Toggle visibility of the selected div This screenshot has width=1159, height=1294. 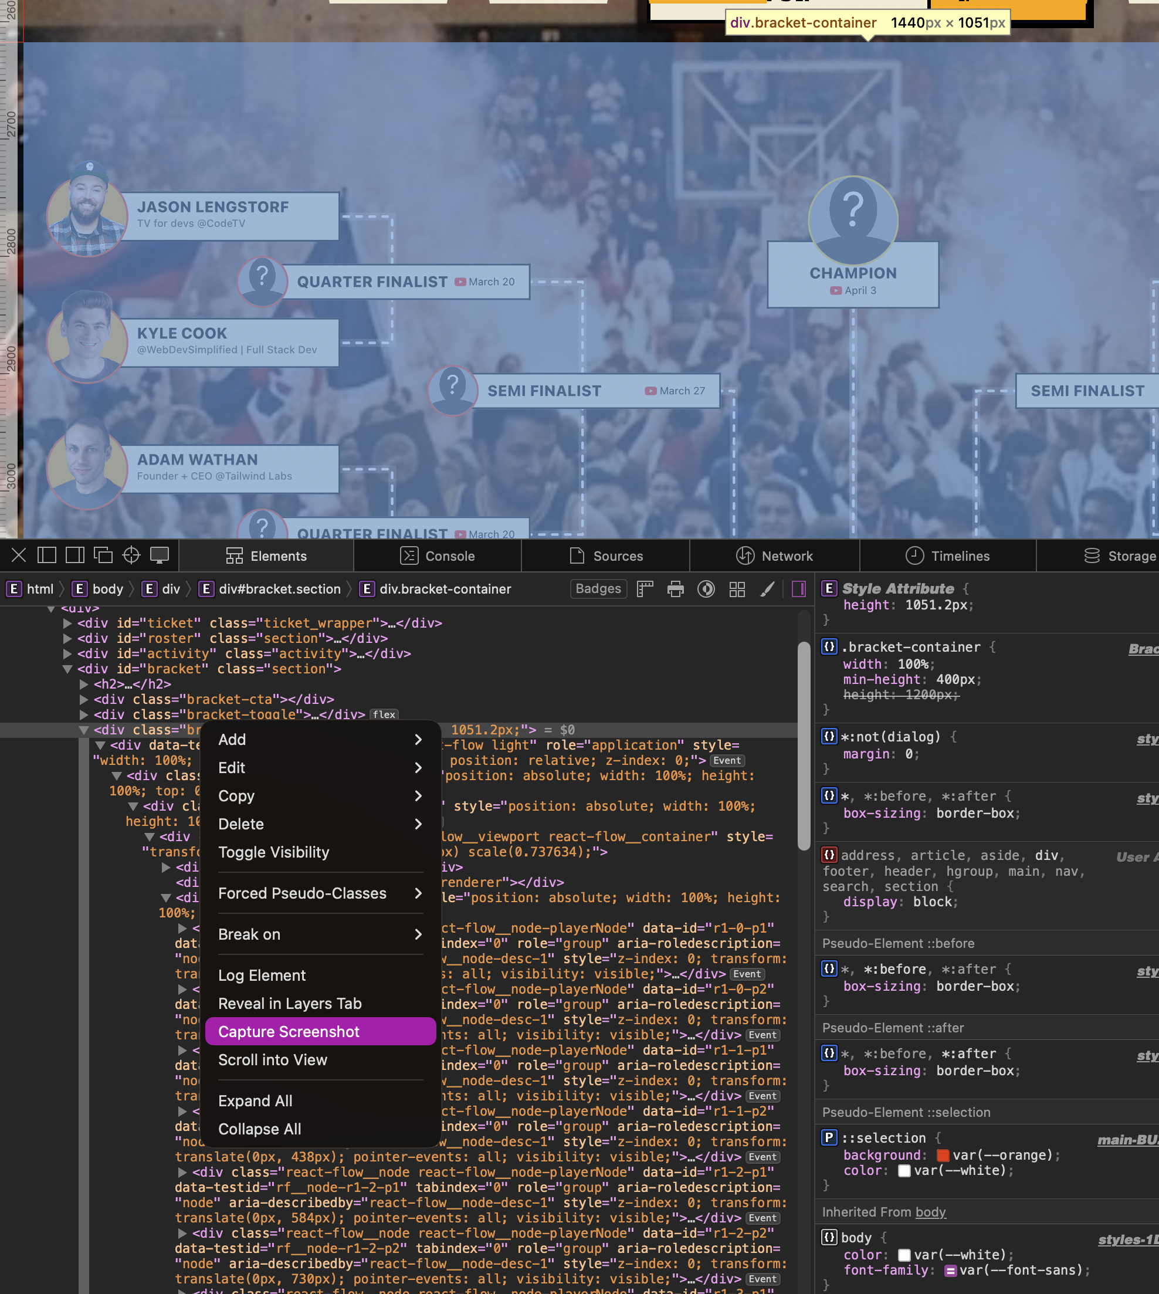(x=274, y=852)
